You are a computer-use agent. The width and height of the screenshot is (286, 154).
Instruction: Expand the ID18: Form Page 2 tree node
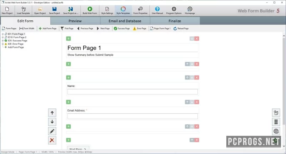pos(3,37)
